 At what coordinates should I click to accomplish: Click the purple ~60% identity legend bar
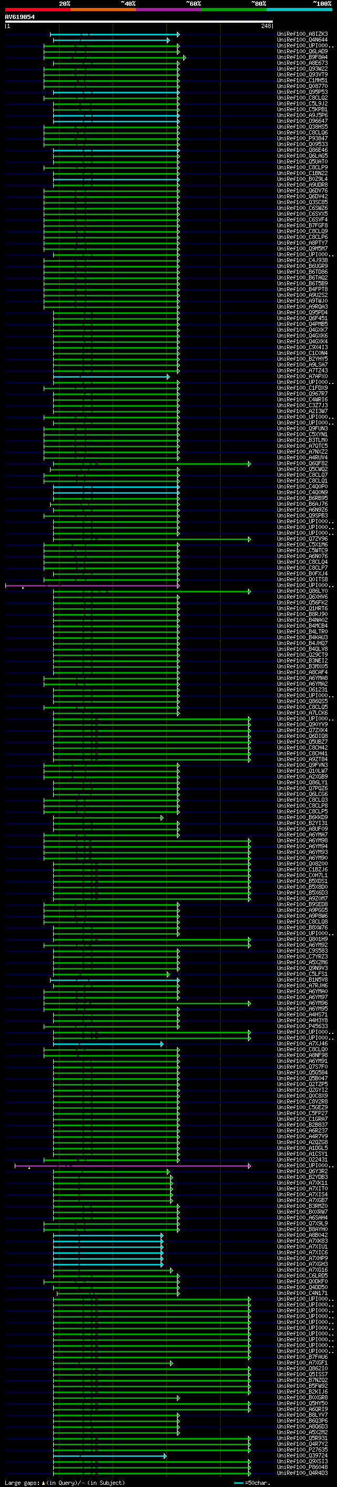click(x=169, y=9)
